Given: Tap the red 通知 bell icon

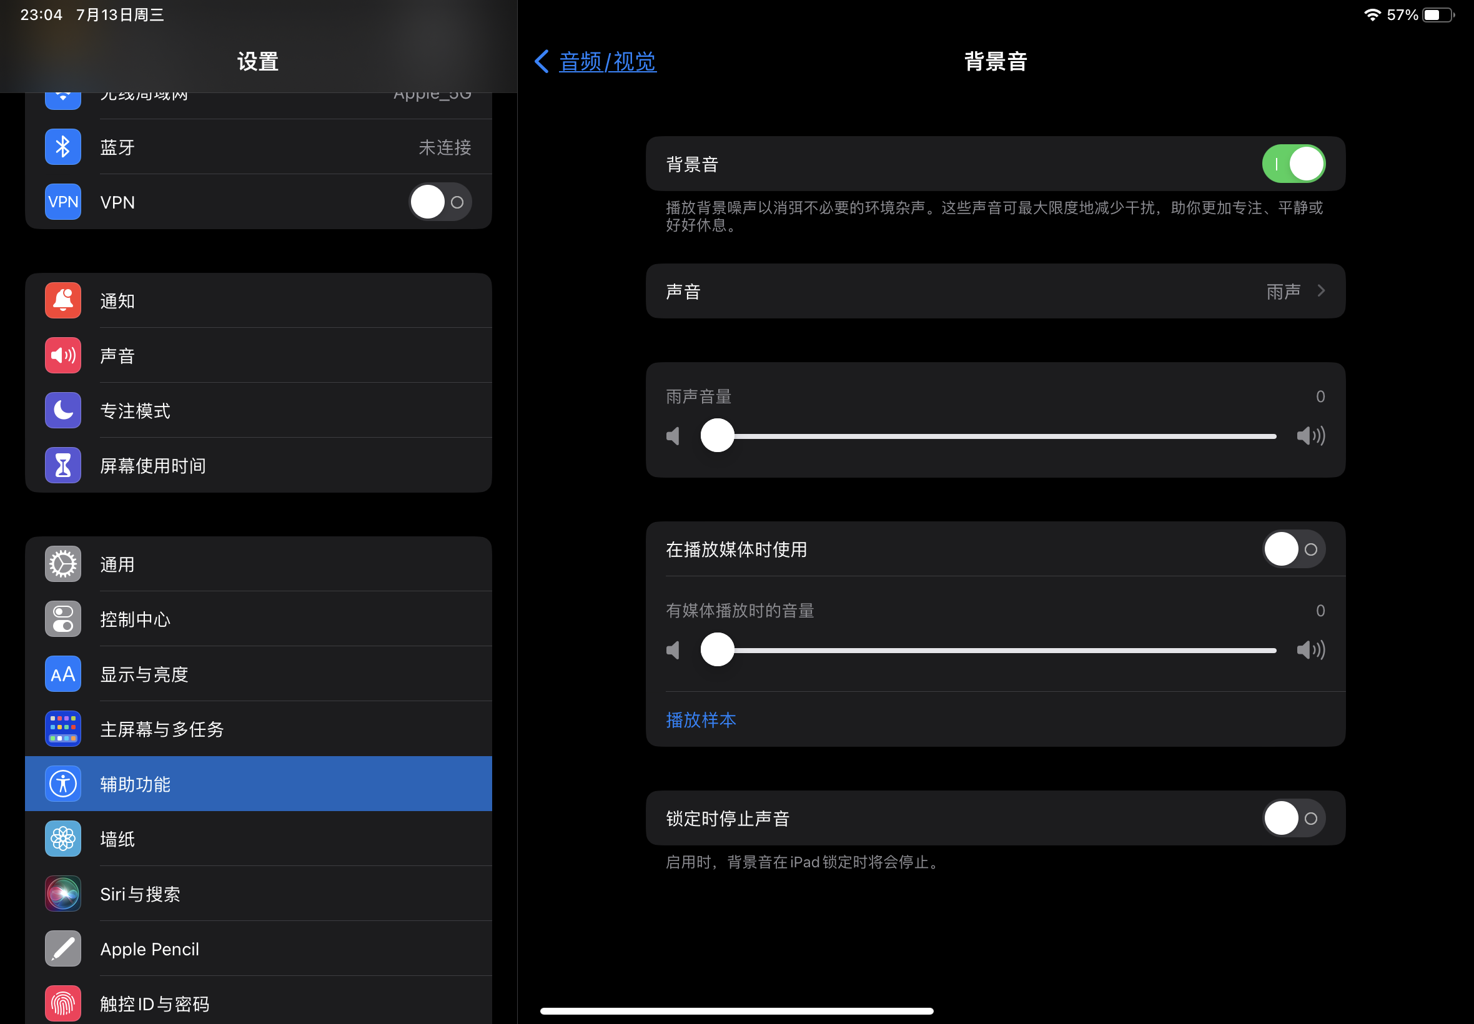Looking at the screenshot, I should 63,300.
